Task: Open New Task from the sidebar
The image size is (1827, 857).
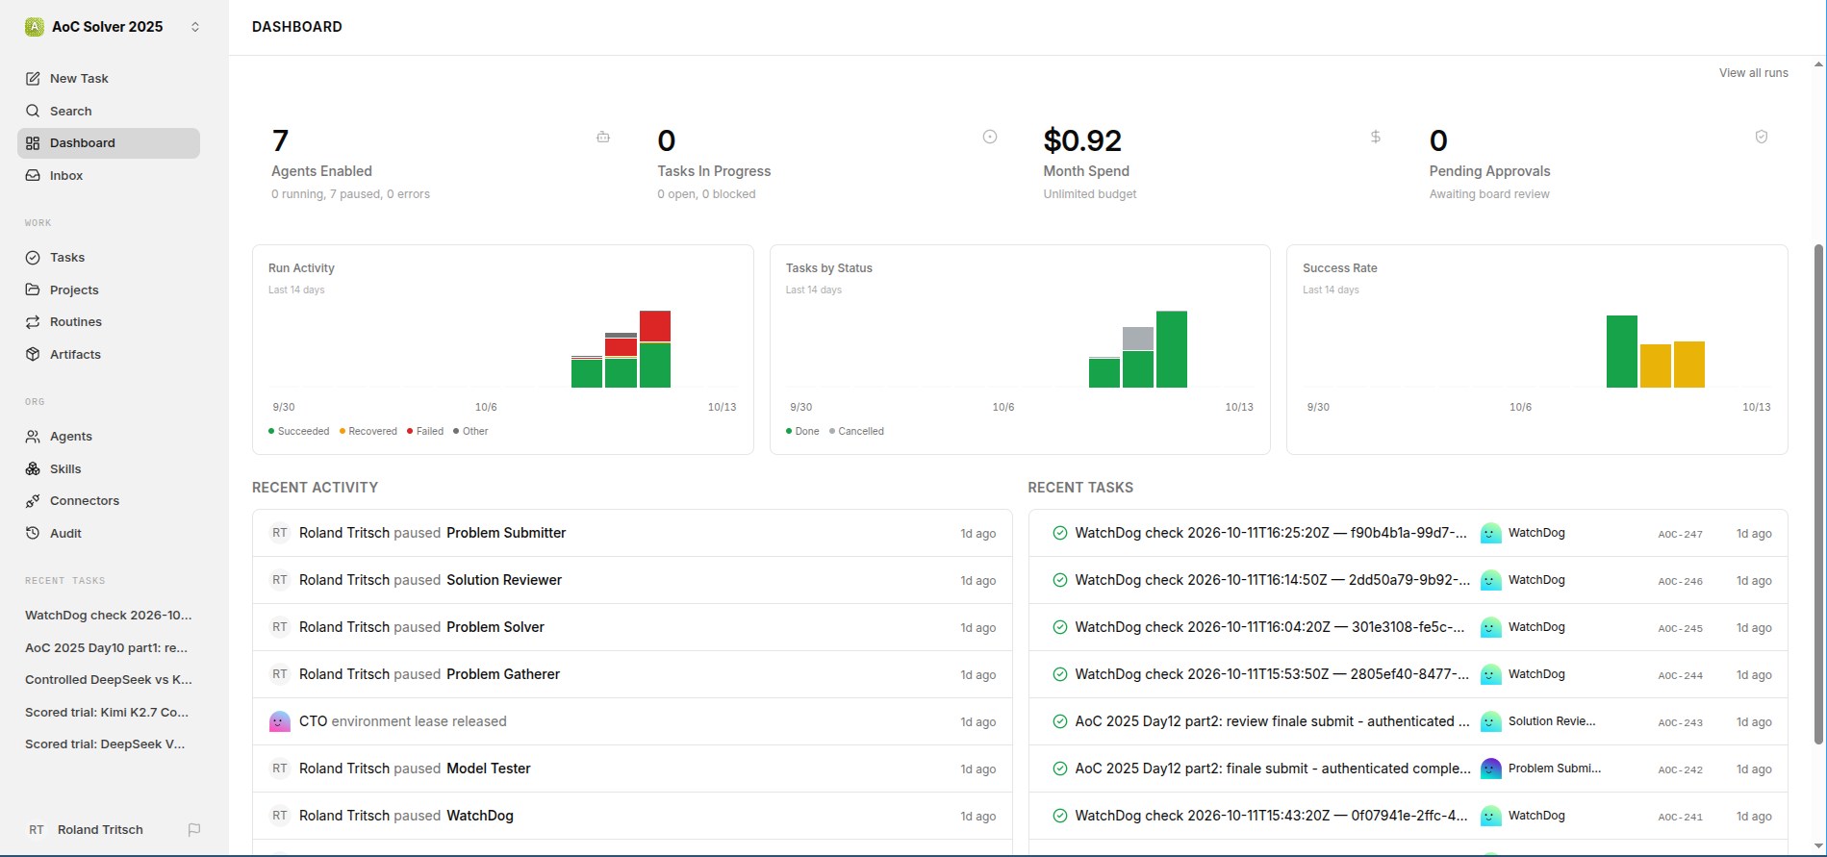Action: 109,79
